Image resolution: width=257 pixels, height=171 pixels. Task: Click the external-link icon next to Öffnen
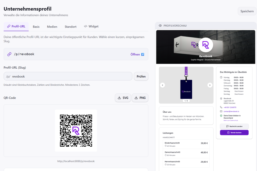(143, 54)
